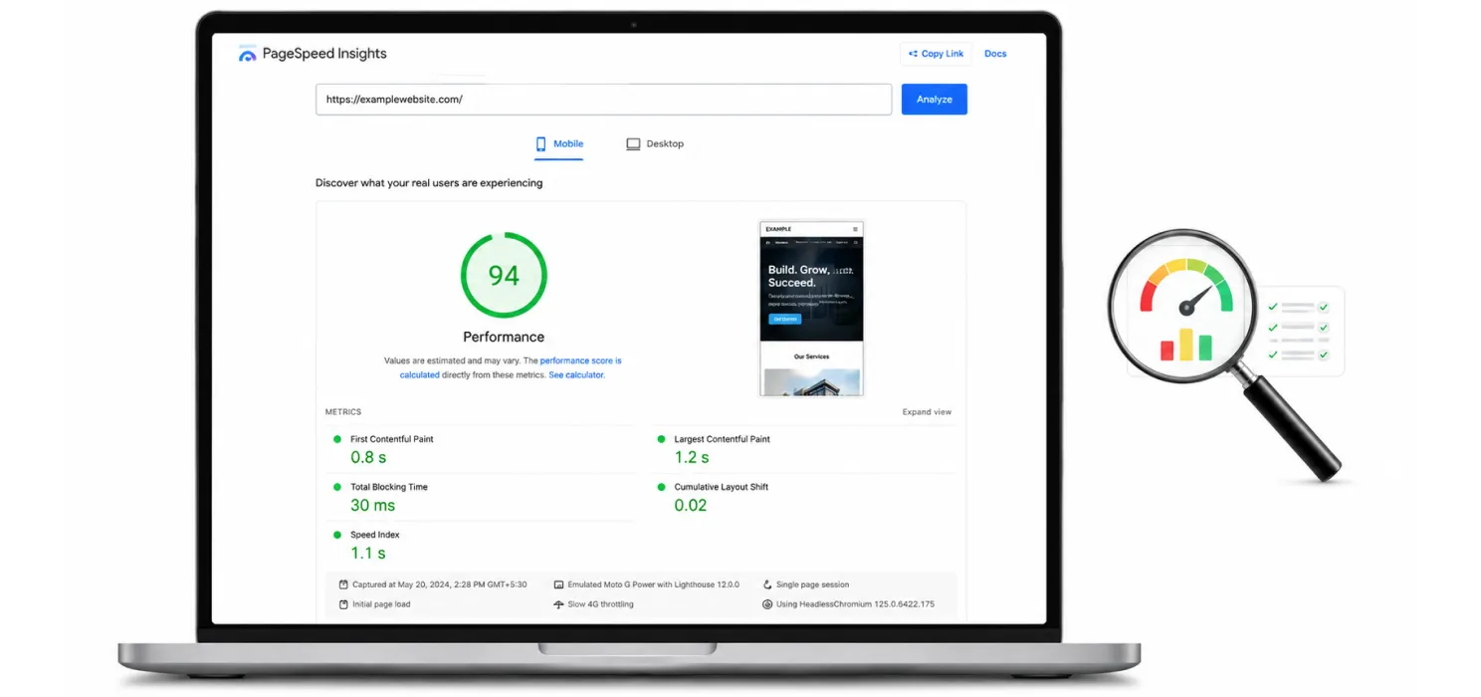Click the calendar icon beside Captured date
Image resolution: width=1481 pixels, height=697 pixels.
point(343,584)
